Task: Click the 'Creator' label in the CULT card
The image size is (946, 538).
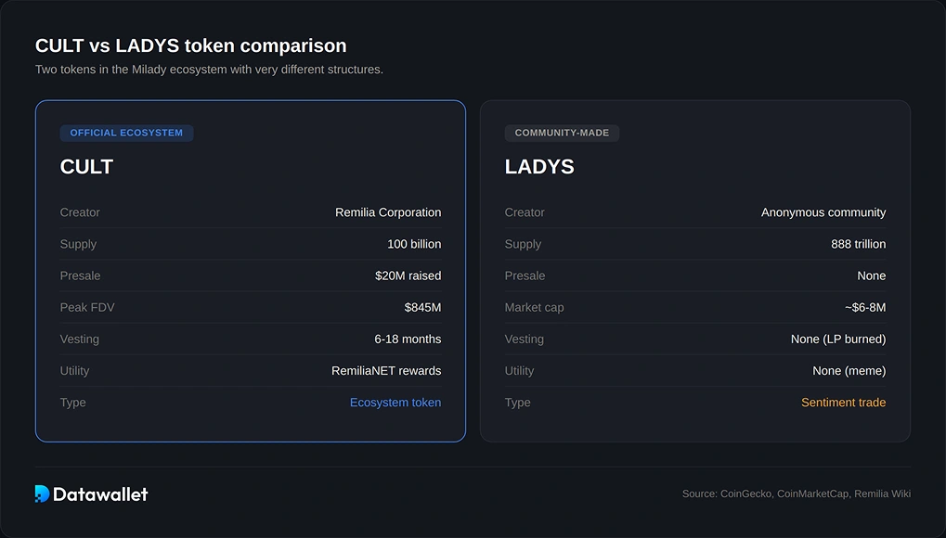Action: point(80,212)
